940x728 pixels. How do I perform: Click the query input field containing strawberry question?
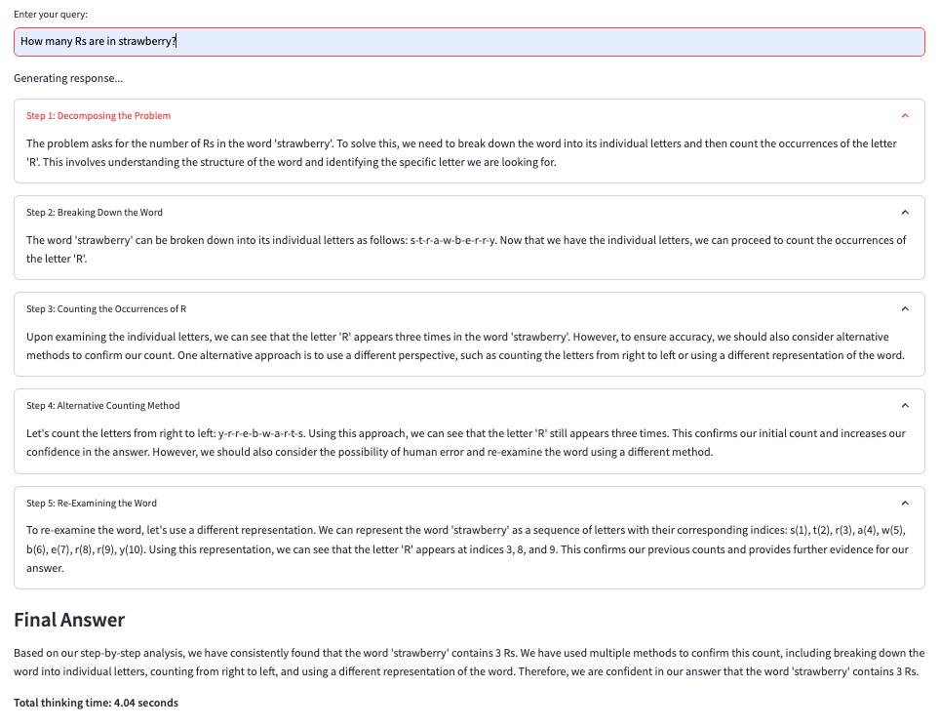(469, 41)
